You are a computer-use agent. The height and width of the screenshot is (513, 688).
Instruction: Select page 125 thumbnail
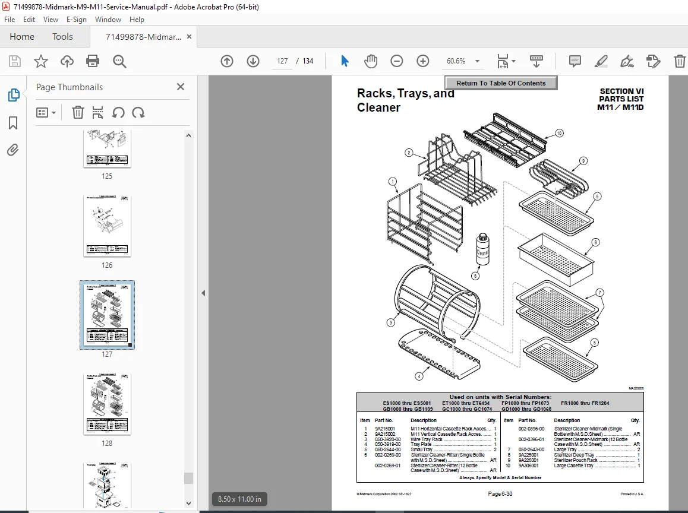(107, 148)
